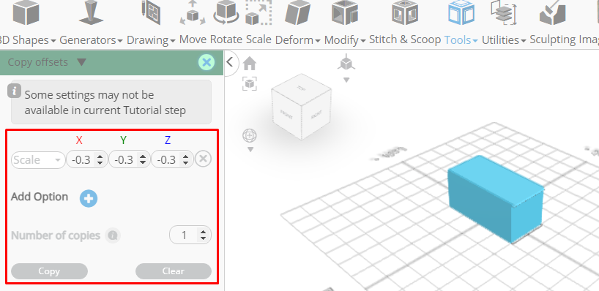599x291 pixels.
Task: Open the 3D Shapes cube icon
Action: 26,12
